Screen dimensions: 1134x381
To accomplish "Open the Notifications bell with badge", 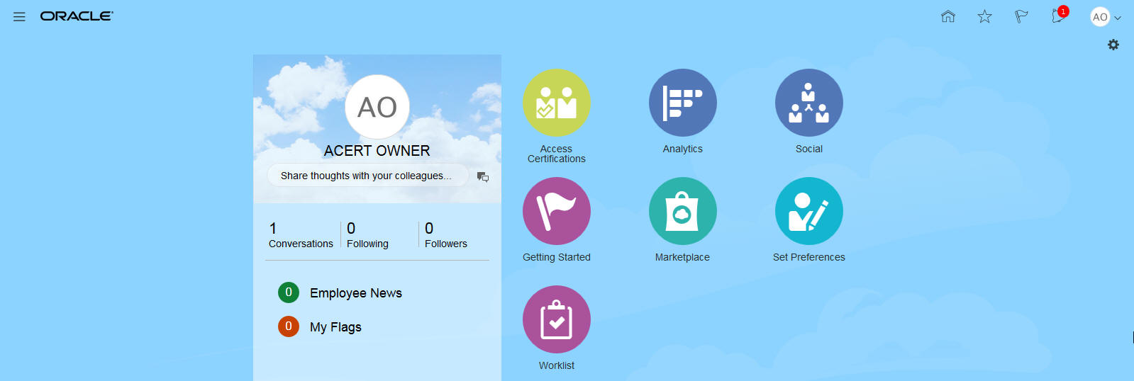I will (1060, 15).
